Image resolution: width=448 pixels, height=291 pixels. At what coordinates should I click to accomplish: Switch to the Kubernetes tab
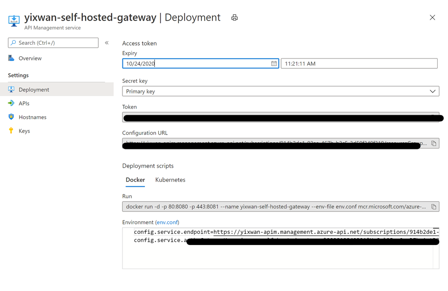click(x=170, y=180)
